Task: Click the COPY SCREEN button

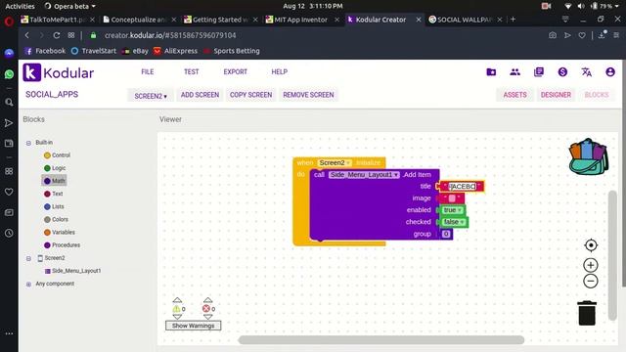Action: [250, 95]
